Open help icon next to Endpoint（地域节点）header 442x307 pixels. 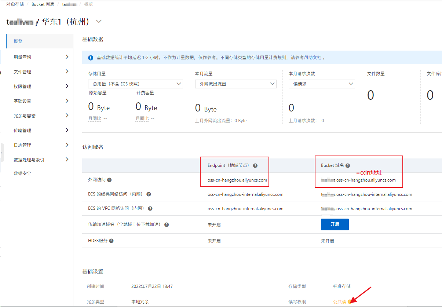tap(255, 165)
